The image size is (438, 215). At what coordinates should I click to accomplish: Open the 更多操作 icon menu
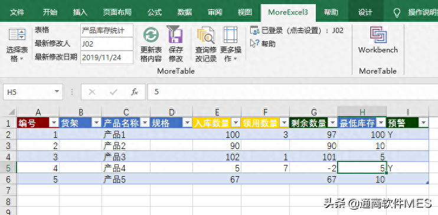pyautogui.click(x=230, y=35)
